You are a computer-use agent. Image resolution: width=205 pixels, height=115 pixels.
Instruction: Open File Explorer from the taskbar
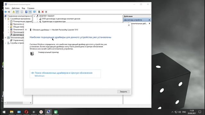pos(12,112)
